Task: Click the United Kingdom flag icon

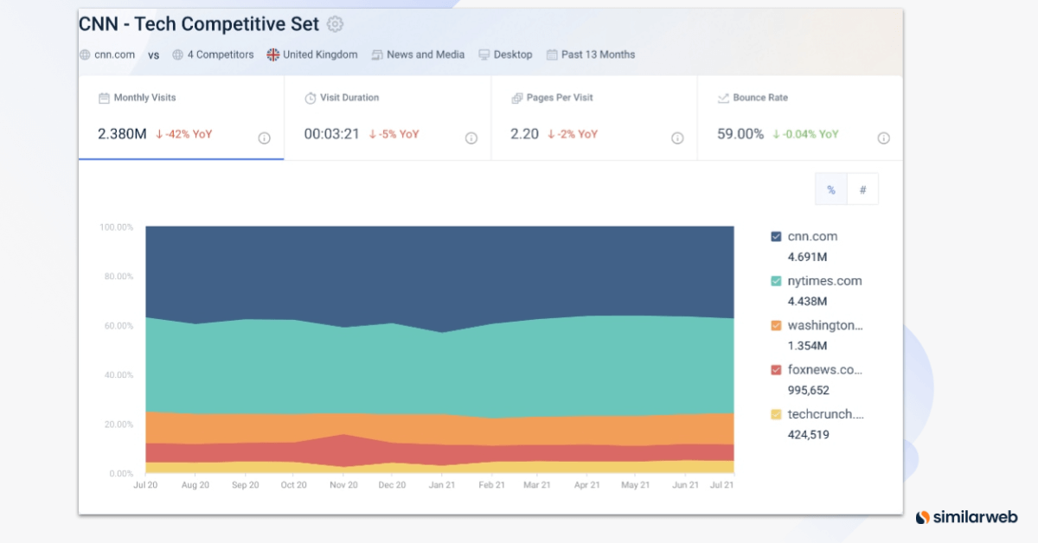Action: (x=272, y=54)
